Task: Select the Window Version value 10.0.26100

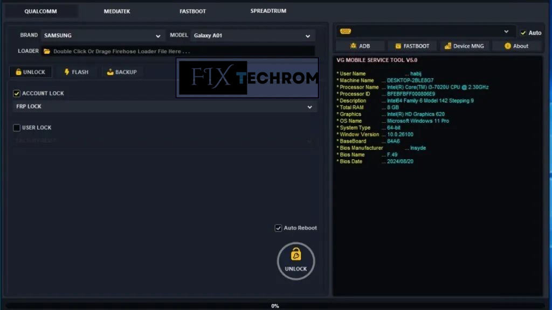Action: (x=401, y=135)
